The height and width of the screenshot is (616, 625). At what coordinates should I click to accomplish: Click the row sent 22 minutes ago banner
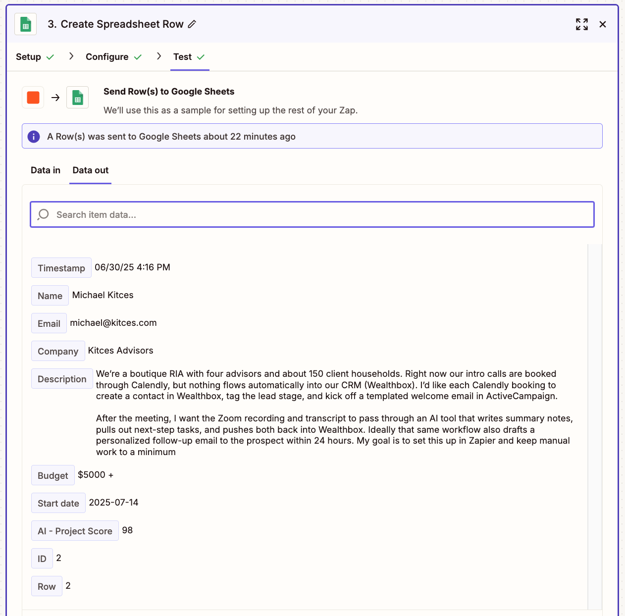(312, 136)
